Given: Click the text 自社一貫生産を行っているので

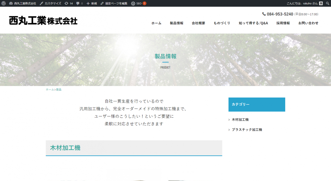Looking at the screenshot, I should pos(134,101).
